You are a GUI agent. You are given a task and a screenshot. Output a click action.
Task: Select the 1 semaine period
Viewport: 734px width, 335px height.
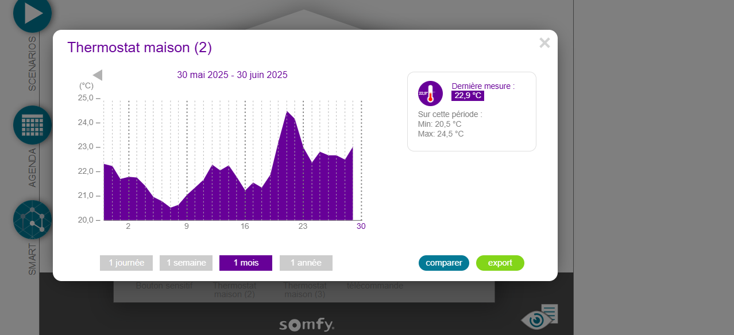186,263
